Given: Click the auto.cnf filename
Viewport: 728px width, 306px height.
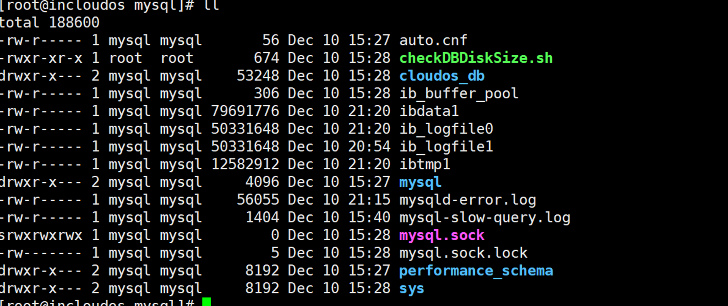Looking at the screenshot, I should (x=433, y=40).
